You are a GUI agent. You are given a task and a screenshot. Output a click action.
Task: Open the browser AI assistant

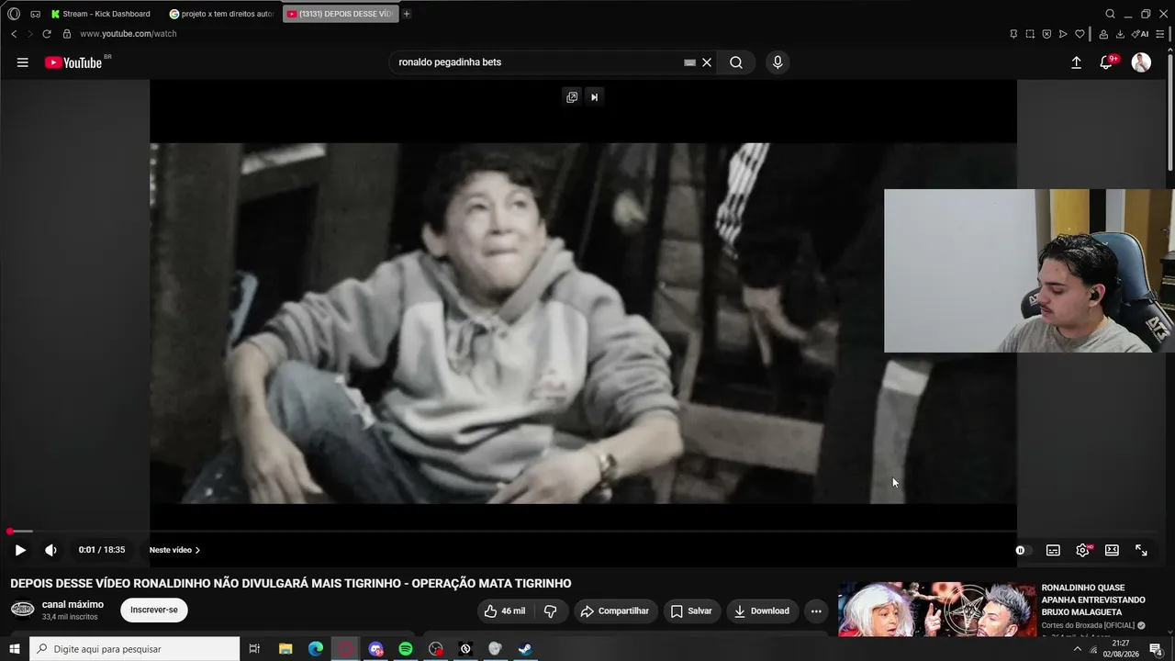pyautogui.click(x=1140, y=34)
